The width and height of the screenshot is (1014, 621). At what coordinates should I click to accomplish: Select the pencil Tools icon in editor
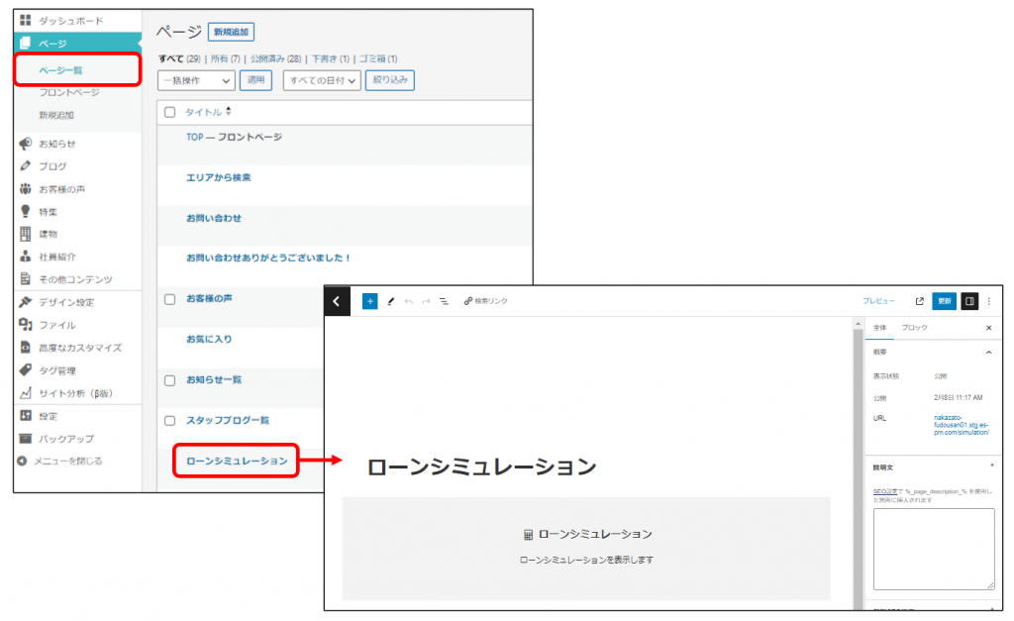390,301
